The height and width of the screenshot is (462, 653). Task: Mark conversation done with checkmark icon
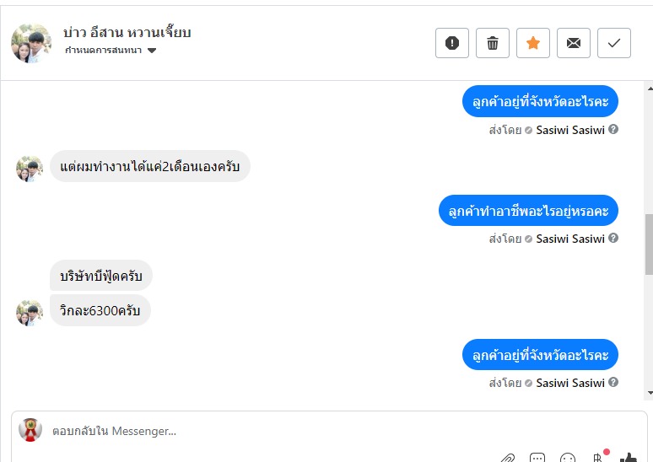614,43
